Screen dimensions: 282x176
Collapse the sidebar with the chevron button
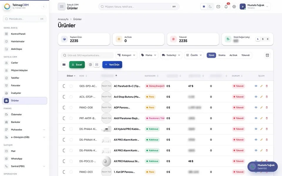point(44,7)
